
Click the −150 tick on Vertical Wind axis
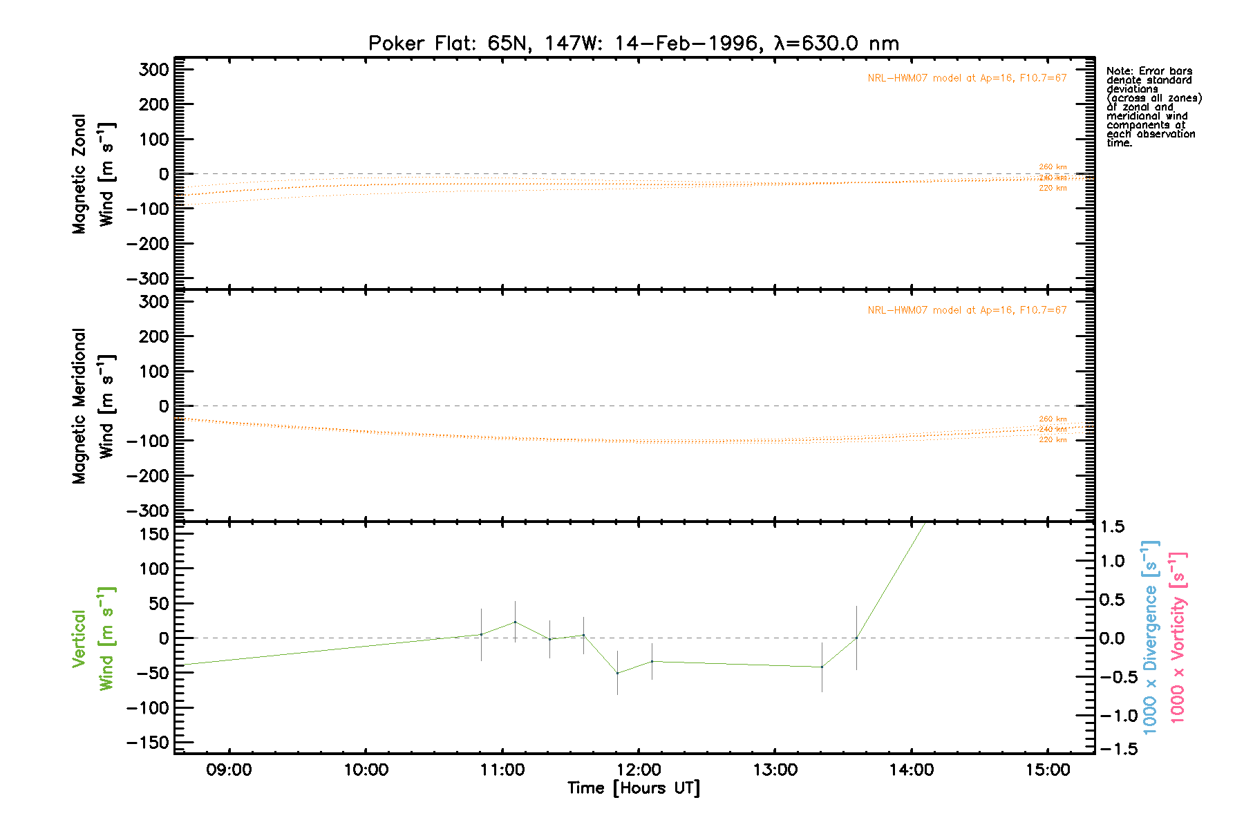[x=148, y=743]
